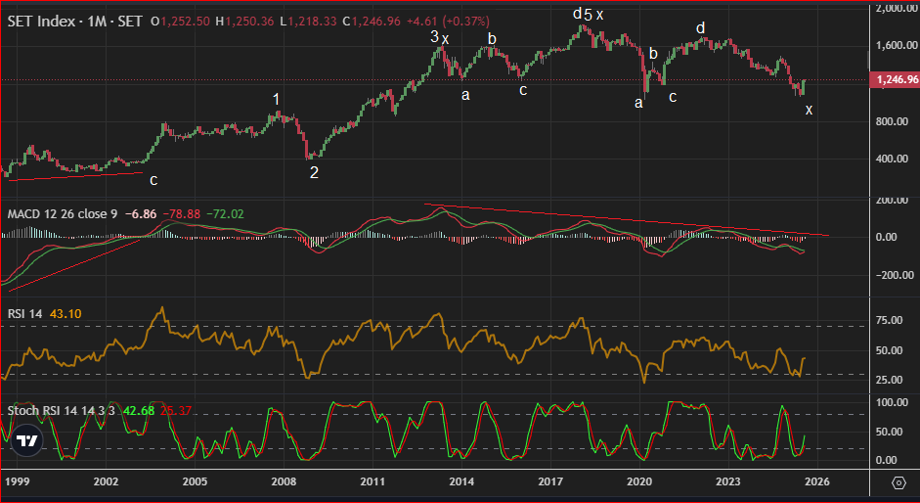This screenshot has width=920, height=503.
Task: Select the MACD 12 26 close 9 legend
Action: (63, 214)
